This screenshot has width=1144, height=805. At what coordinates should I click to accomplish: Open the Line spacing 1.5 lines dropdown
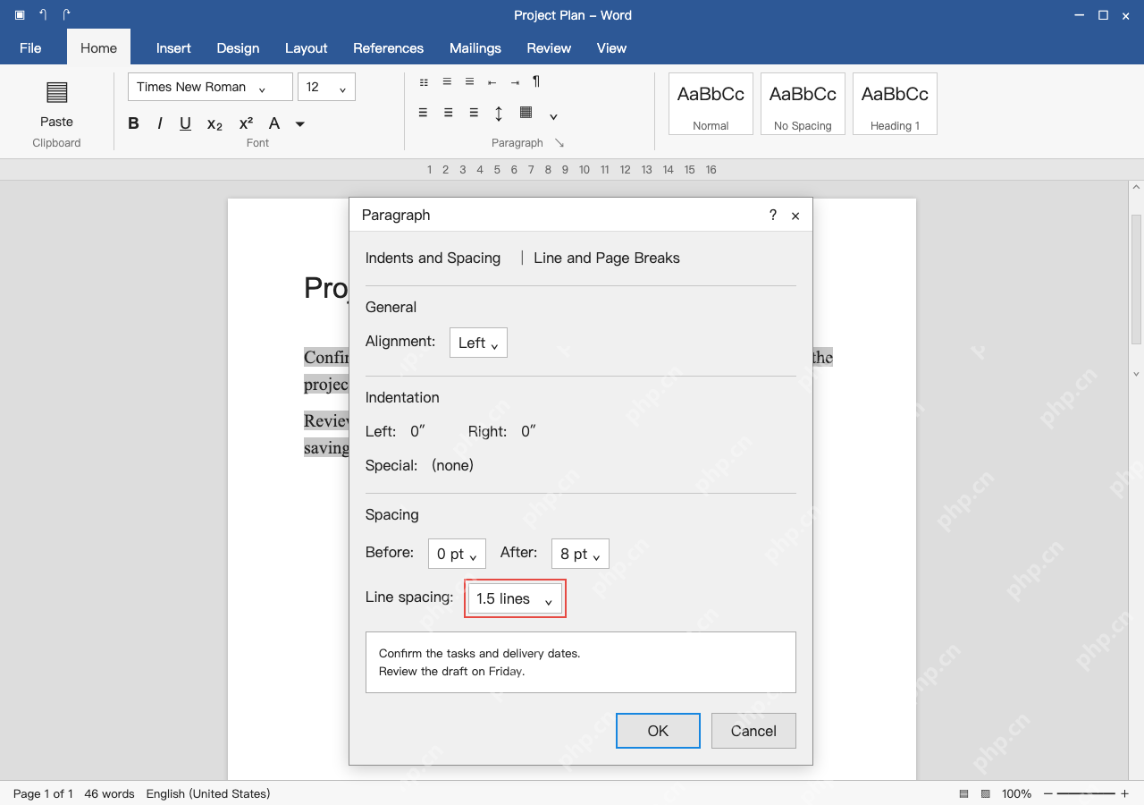516,598
